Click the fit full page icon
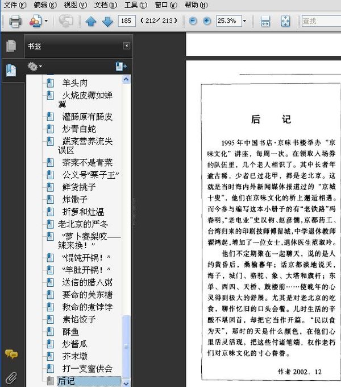Screen dimensions: 341x387 click(x=285, y=21)
